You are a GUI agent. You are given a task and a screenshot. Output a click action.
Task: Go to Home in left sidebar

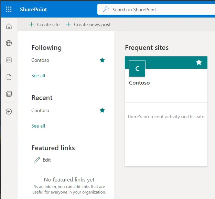(x=9, y=26)
